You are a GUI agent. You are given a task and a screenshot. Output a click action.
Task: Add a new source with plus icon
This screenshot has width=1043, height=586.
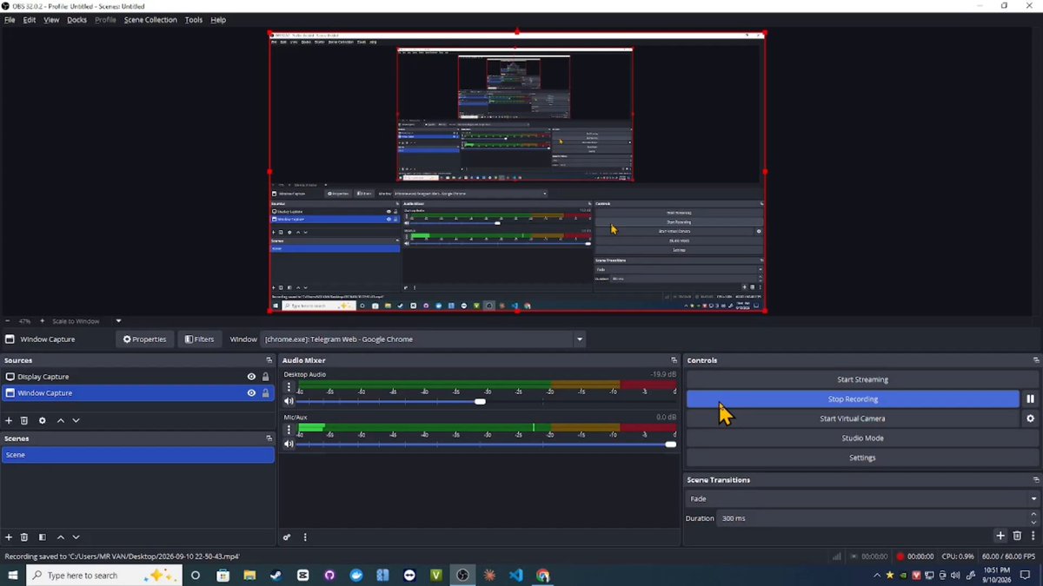tap(9, 421)
